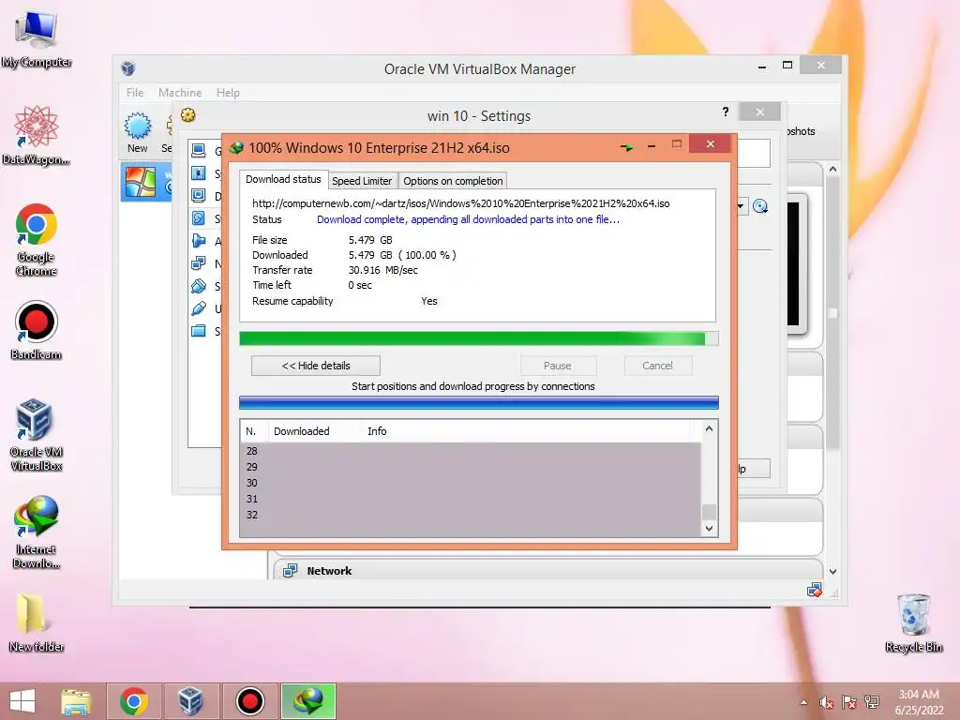Select connection row 28
960x720 pixels.
click(471, 451)
